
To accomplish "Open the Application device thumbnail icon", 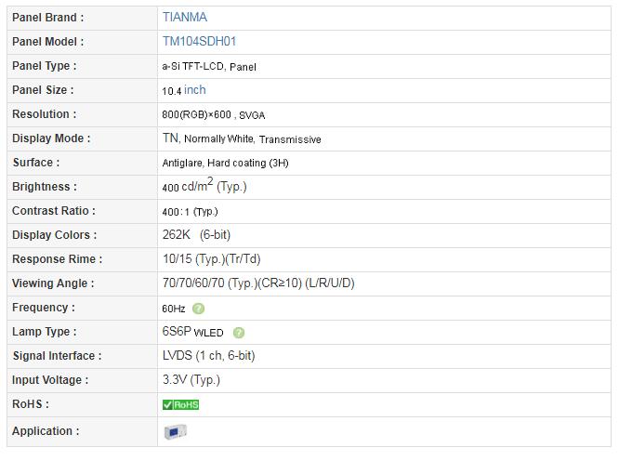I will point(176,432).
